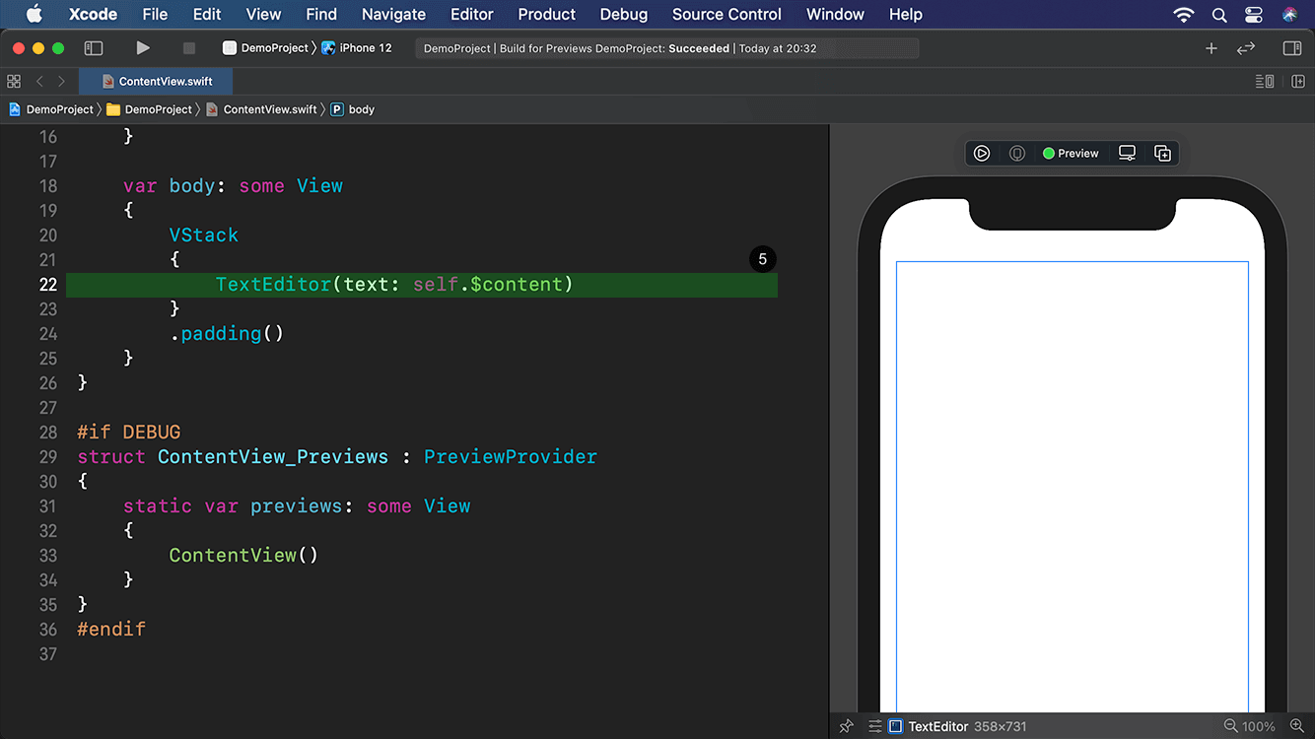Viewport: 1315px width, 739px height.
Task: Pin the preview canvas
Action: pyautogui.click(x=846, y=726)
